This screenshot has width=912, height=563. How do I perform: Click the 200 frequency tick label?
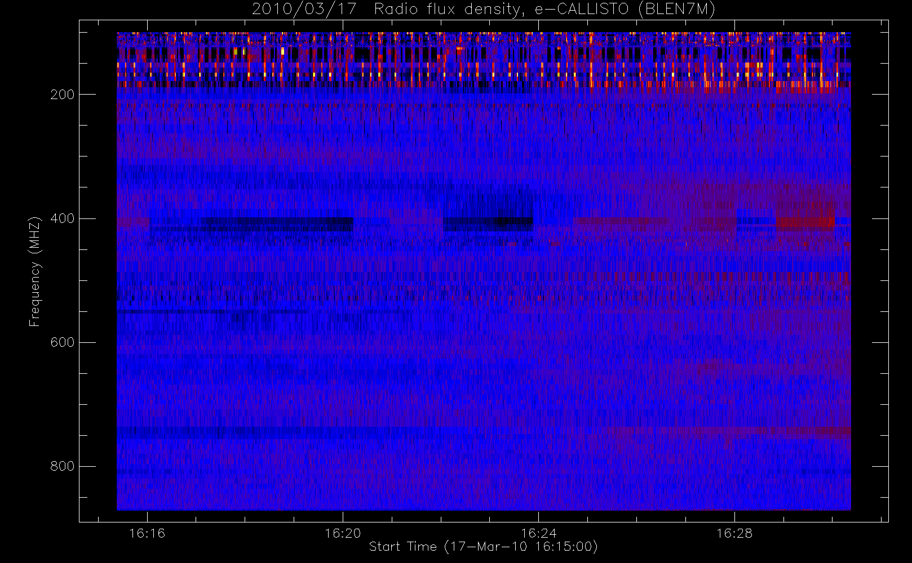62,95
